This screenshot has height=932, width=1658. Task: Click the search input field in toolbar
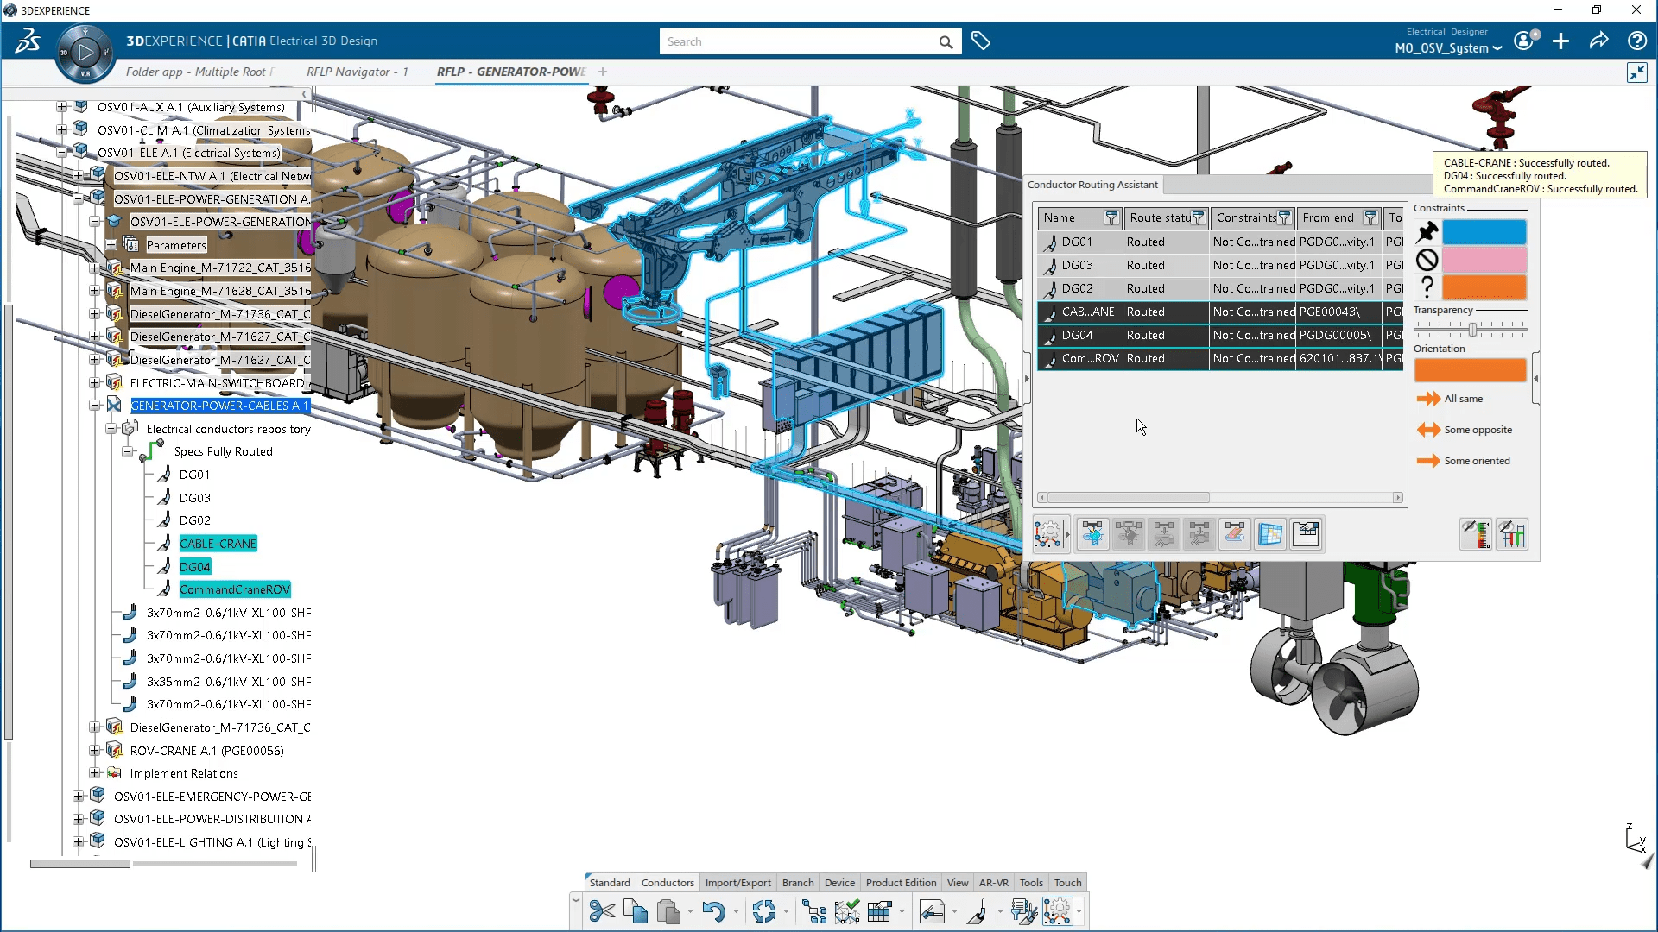[x=797, y=42]
